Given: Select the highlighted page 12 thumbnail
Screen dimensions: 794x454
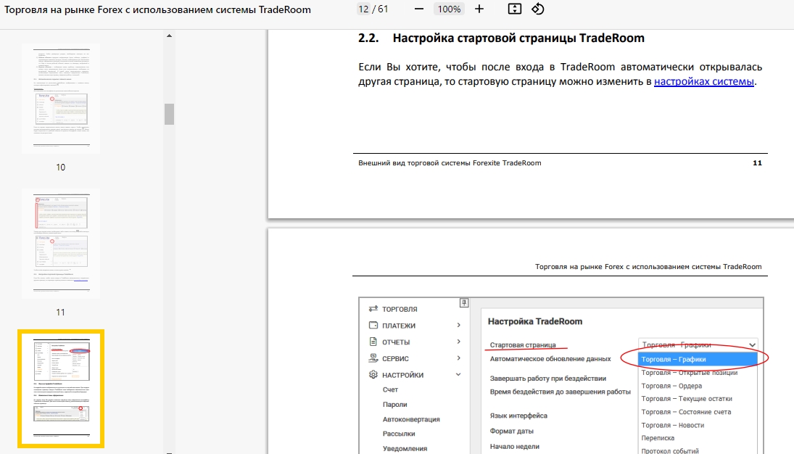Looking at the screenshot, I should coord(61,389).
